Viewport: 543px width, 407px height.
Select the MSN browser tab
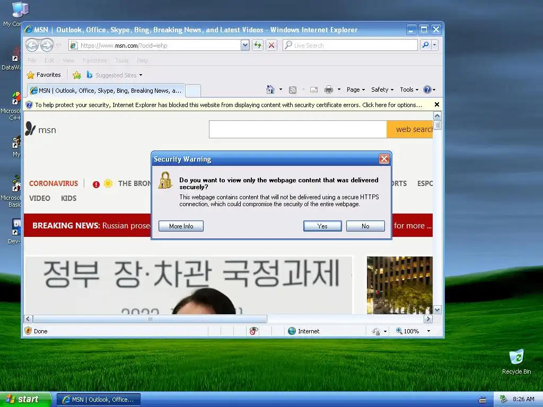tap(106, 91)
